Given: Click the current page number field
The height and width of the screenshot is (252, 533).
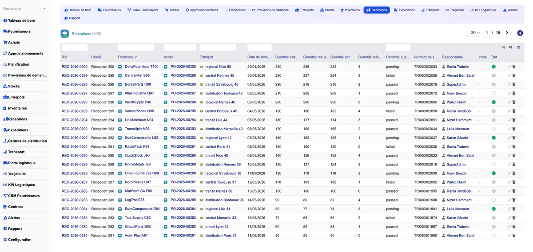Looking at the screenshot, I should (x=487, y=33).
